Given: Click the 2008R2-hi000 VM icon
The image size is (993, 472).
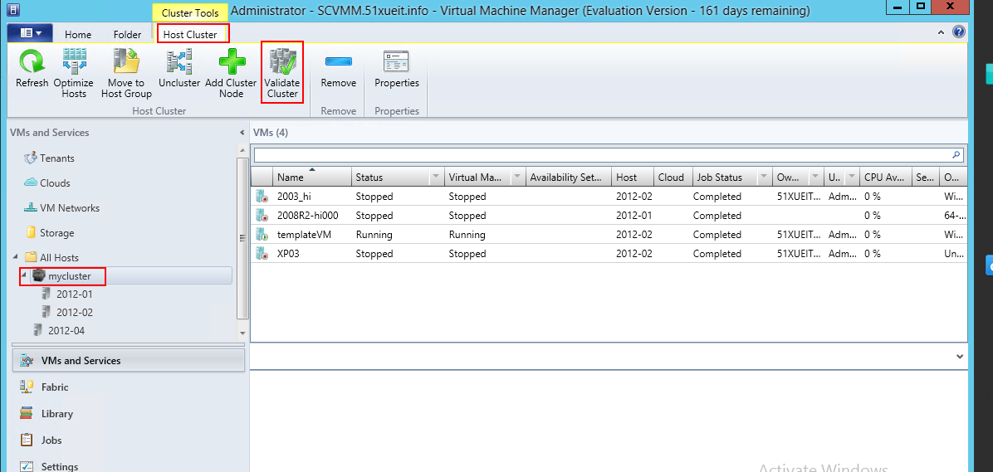Looking at the screenshot, I should [262, 216].
